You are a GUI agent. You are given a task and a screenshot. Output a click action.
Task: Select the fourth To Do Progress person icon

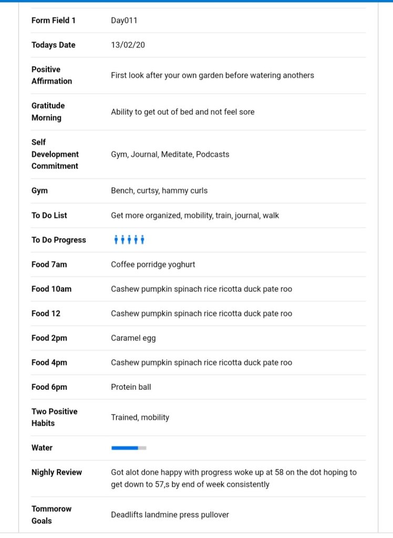[x=136, y=240]
